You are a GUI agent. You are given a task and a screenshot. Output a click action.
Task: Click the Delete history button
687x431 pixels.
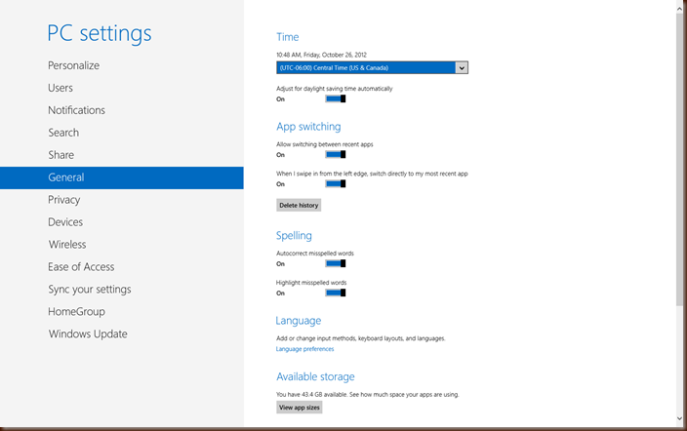point(299,206)
